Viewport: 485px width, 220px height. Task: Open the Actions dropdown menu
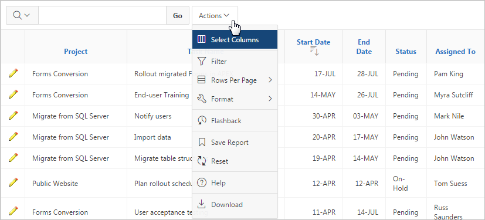click(x=215, y=15)
